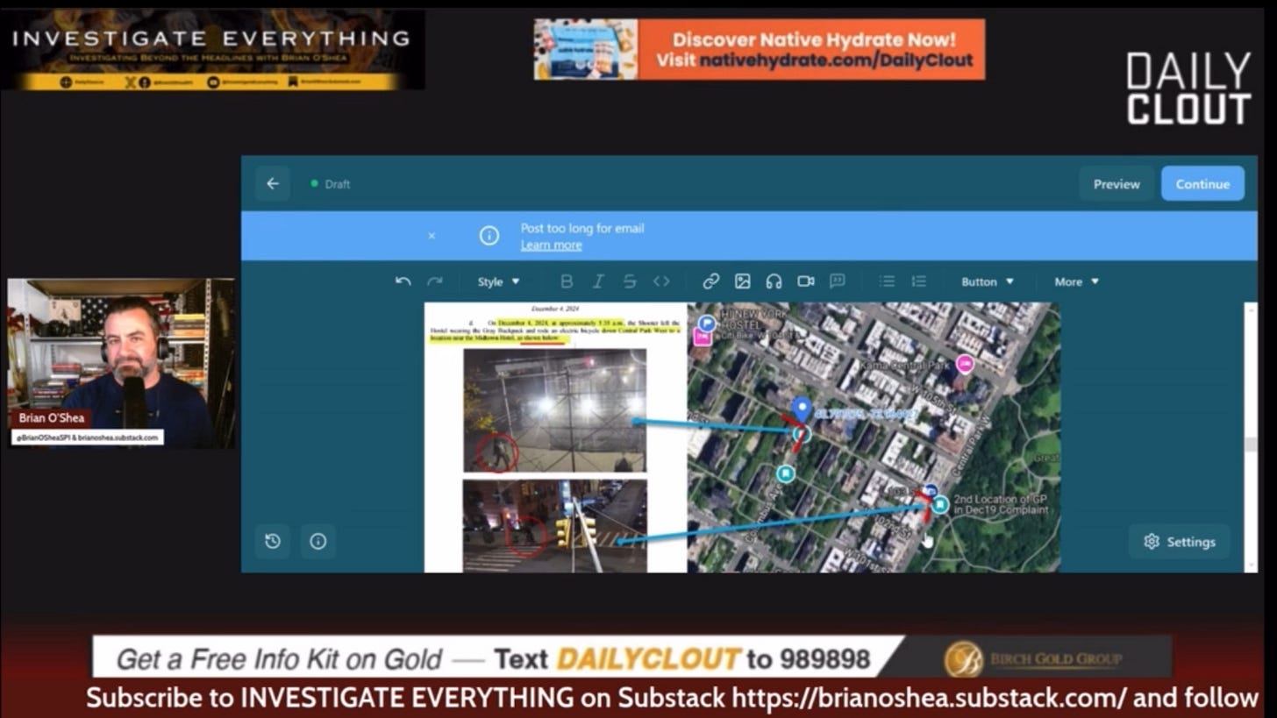Toggle italic formatting
The height and width of the screenshot is (718, 1277).
[598, 281]
